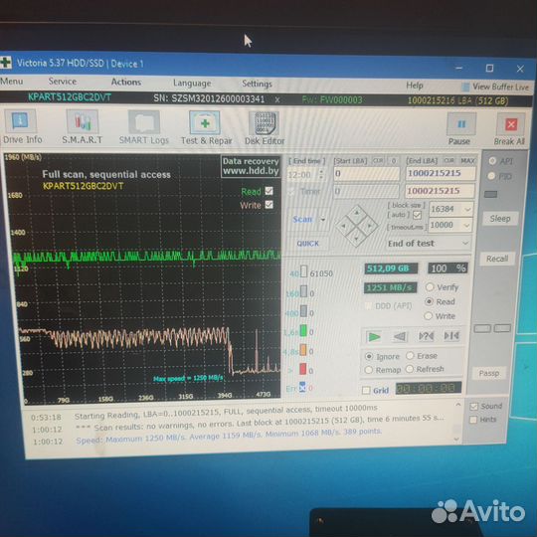This screenshot has width=537, height=537.
Task: Toggle the Write graph checkbox
Action: click(269, 205)
